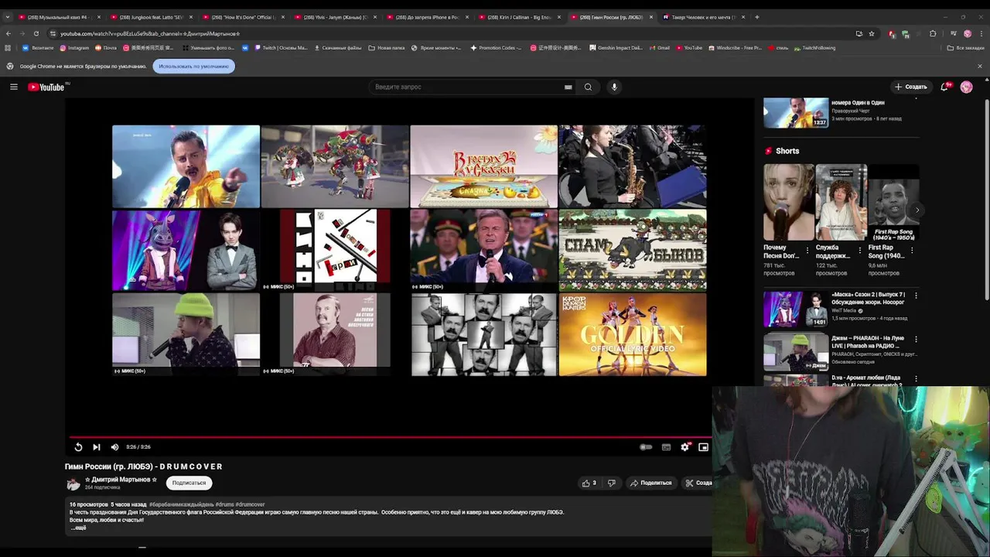Screen dimensions: 990x557
Task: Click the address bar URL
Action: (150, 33)
